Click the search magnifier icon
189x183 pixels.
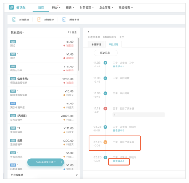(x=69, y=32)
